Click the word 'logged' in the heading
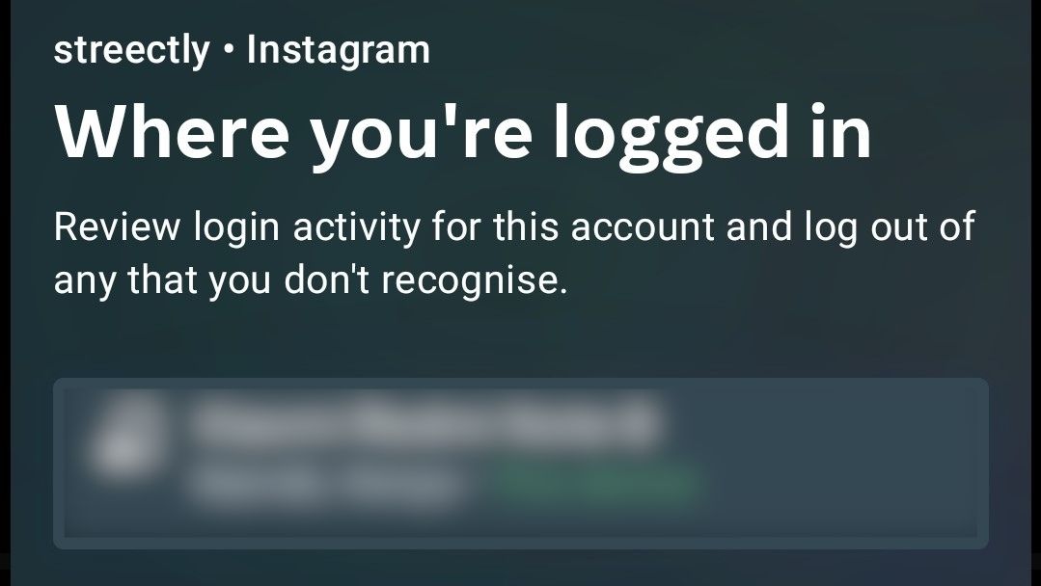This screenshot has width=1041, height=586. [671, 136]
